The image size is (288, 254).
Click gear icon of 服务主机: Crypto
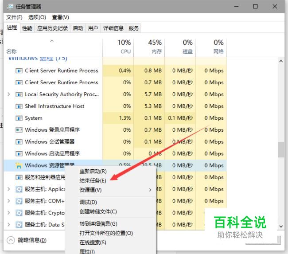point(19,213)
